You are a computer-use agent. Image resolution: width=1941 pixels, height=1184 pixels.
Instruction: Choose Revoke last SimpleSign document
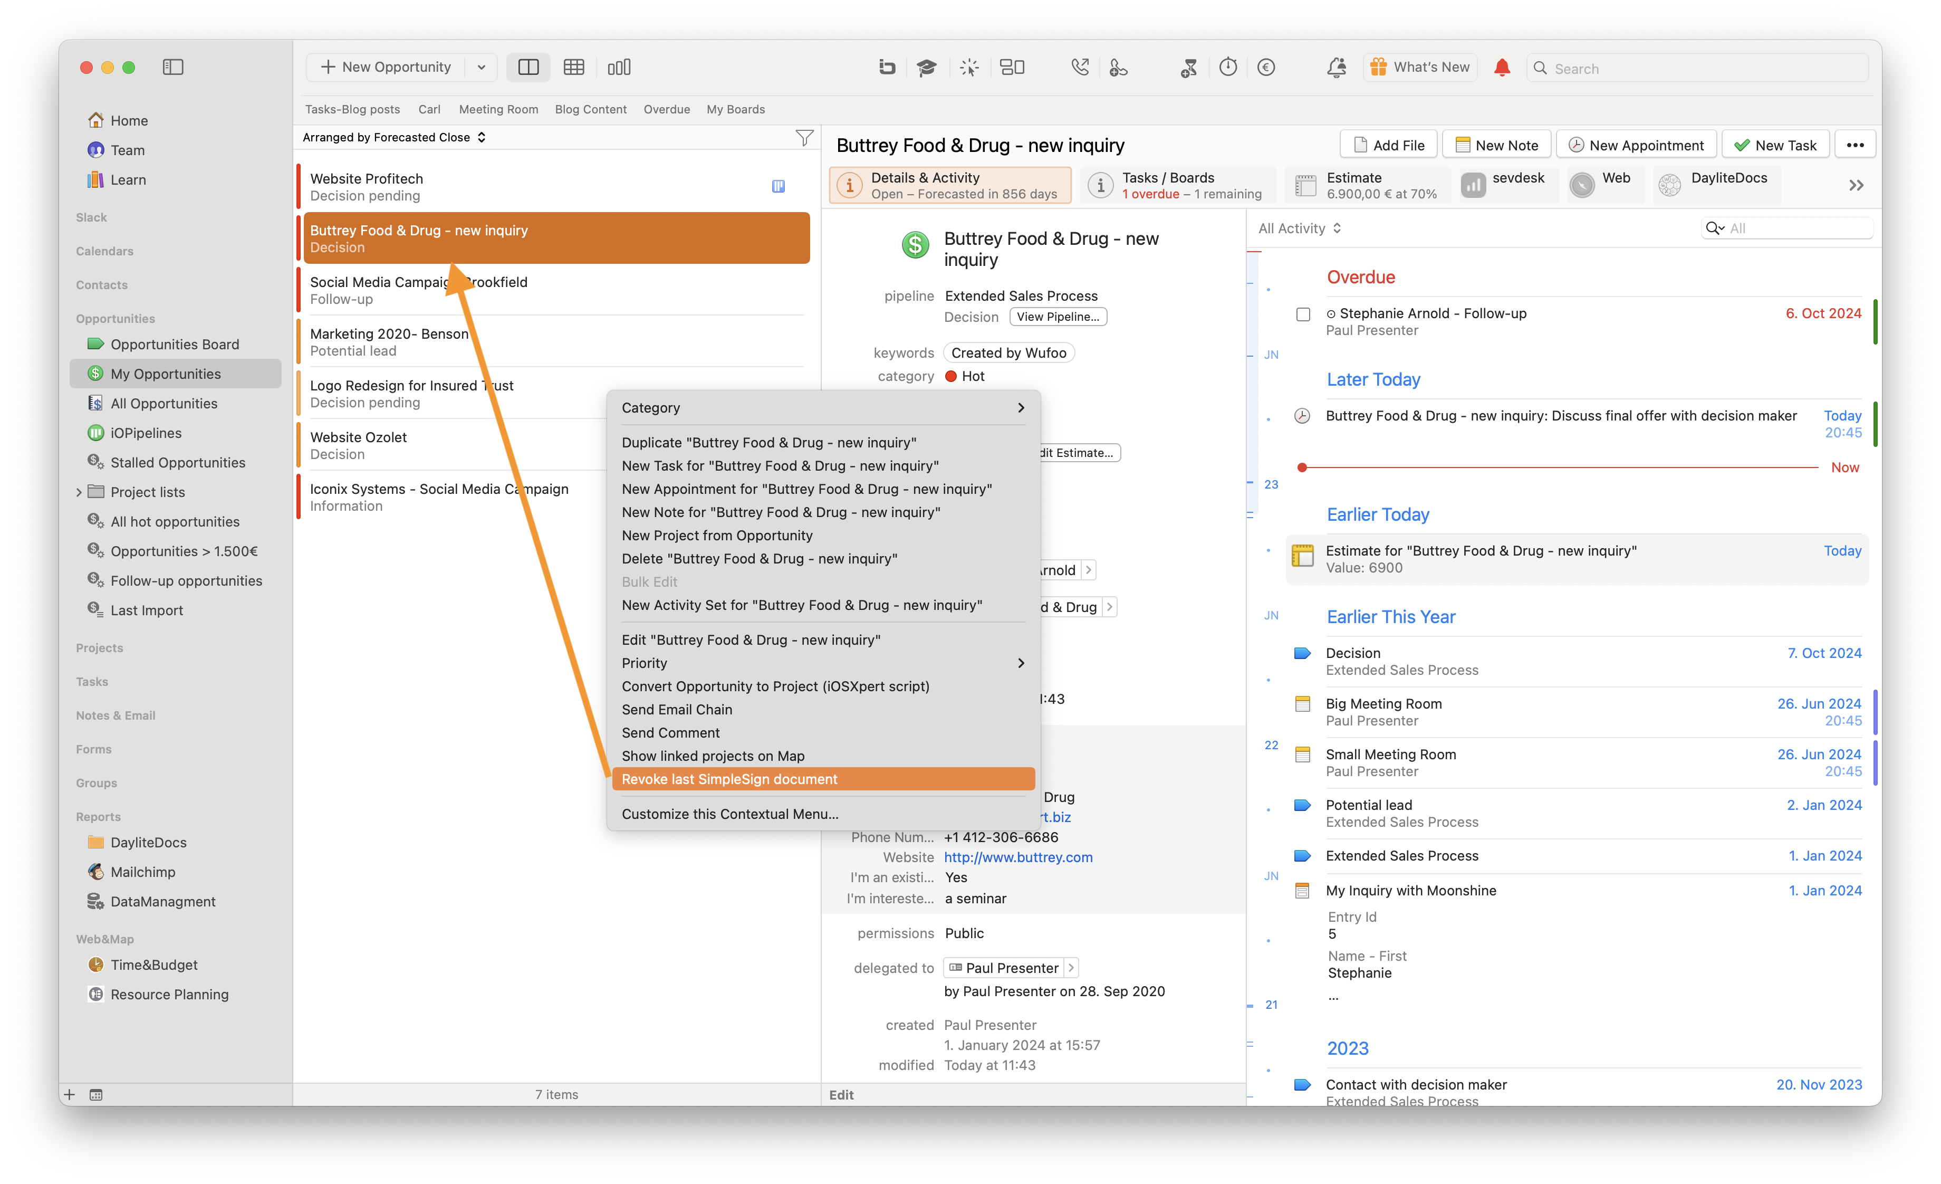tap(823, 779)
